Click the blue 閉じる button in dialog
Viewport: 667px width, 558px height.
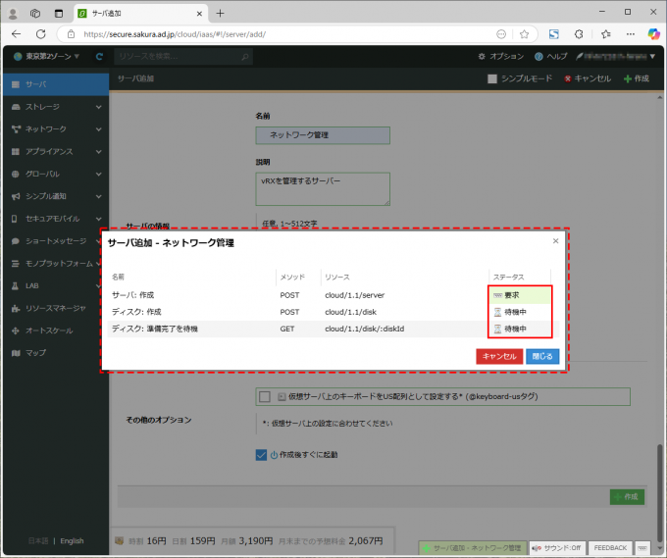click(542, 356)
